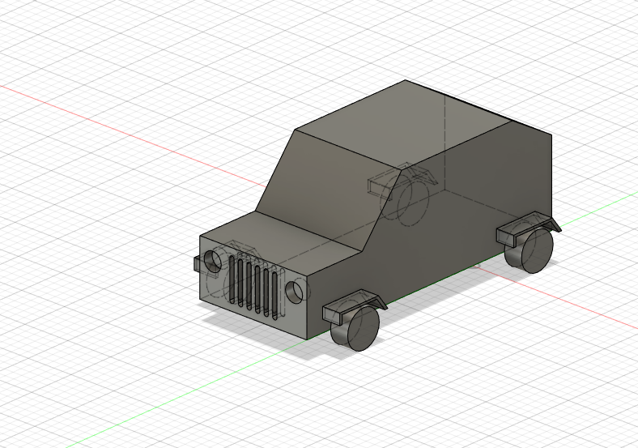
Task: Click the headlight hole beside the front wheel
Action: point(294,292)
